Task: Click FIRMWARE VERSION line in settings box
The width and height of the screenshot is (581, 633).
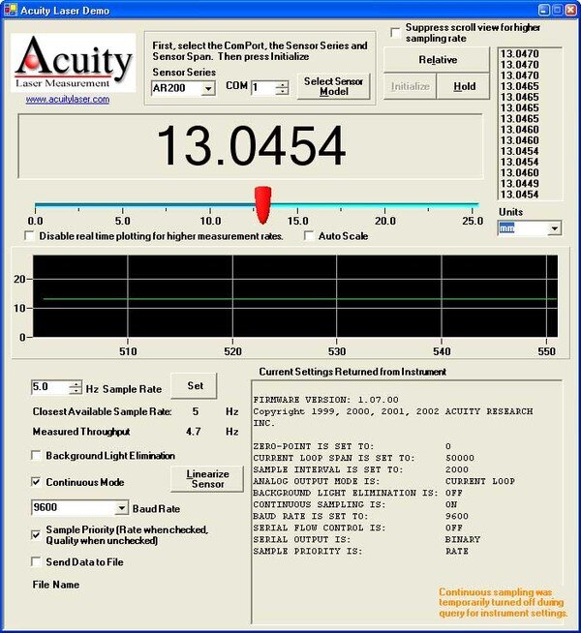Action: 325,400
